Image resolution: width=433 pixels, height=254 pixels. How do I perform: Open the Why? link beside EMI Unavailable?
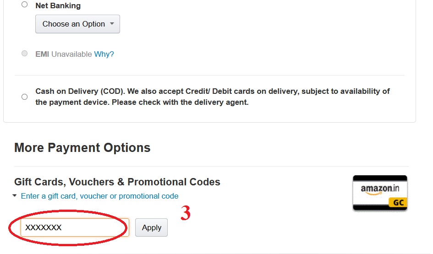coord(104,54)
